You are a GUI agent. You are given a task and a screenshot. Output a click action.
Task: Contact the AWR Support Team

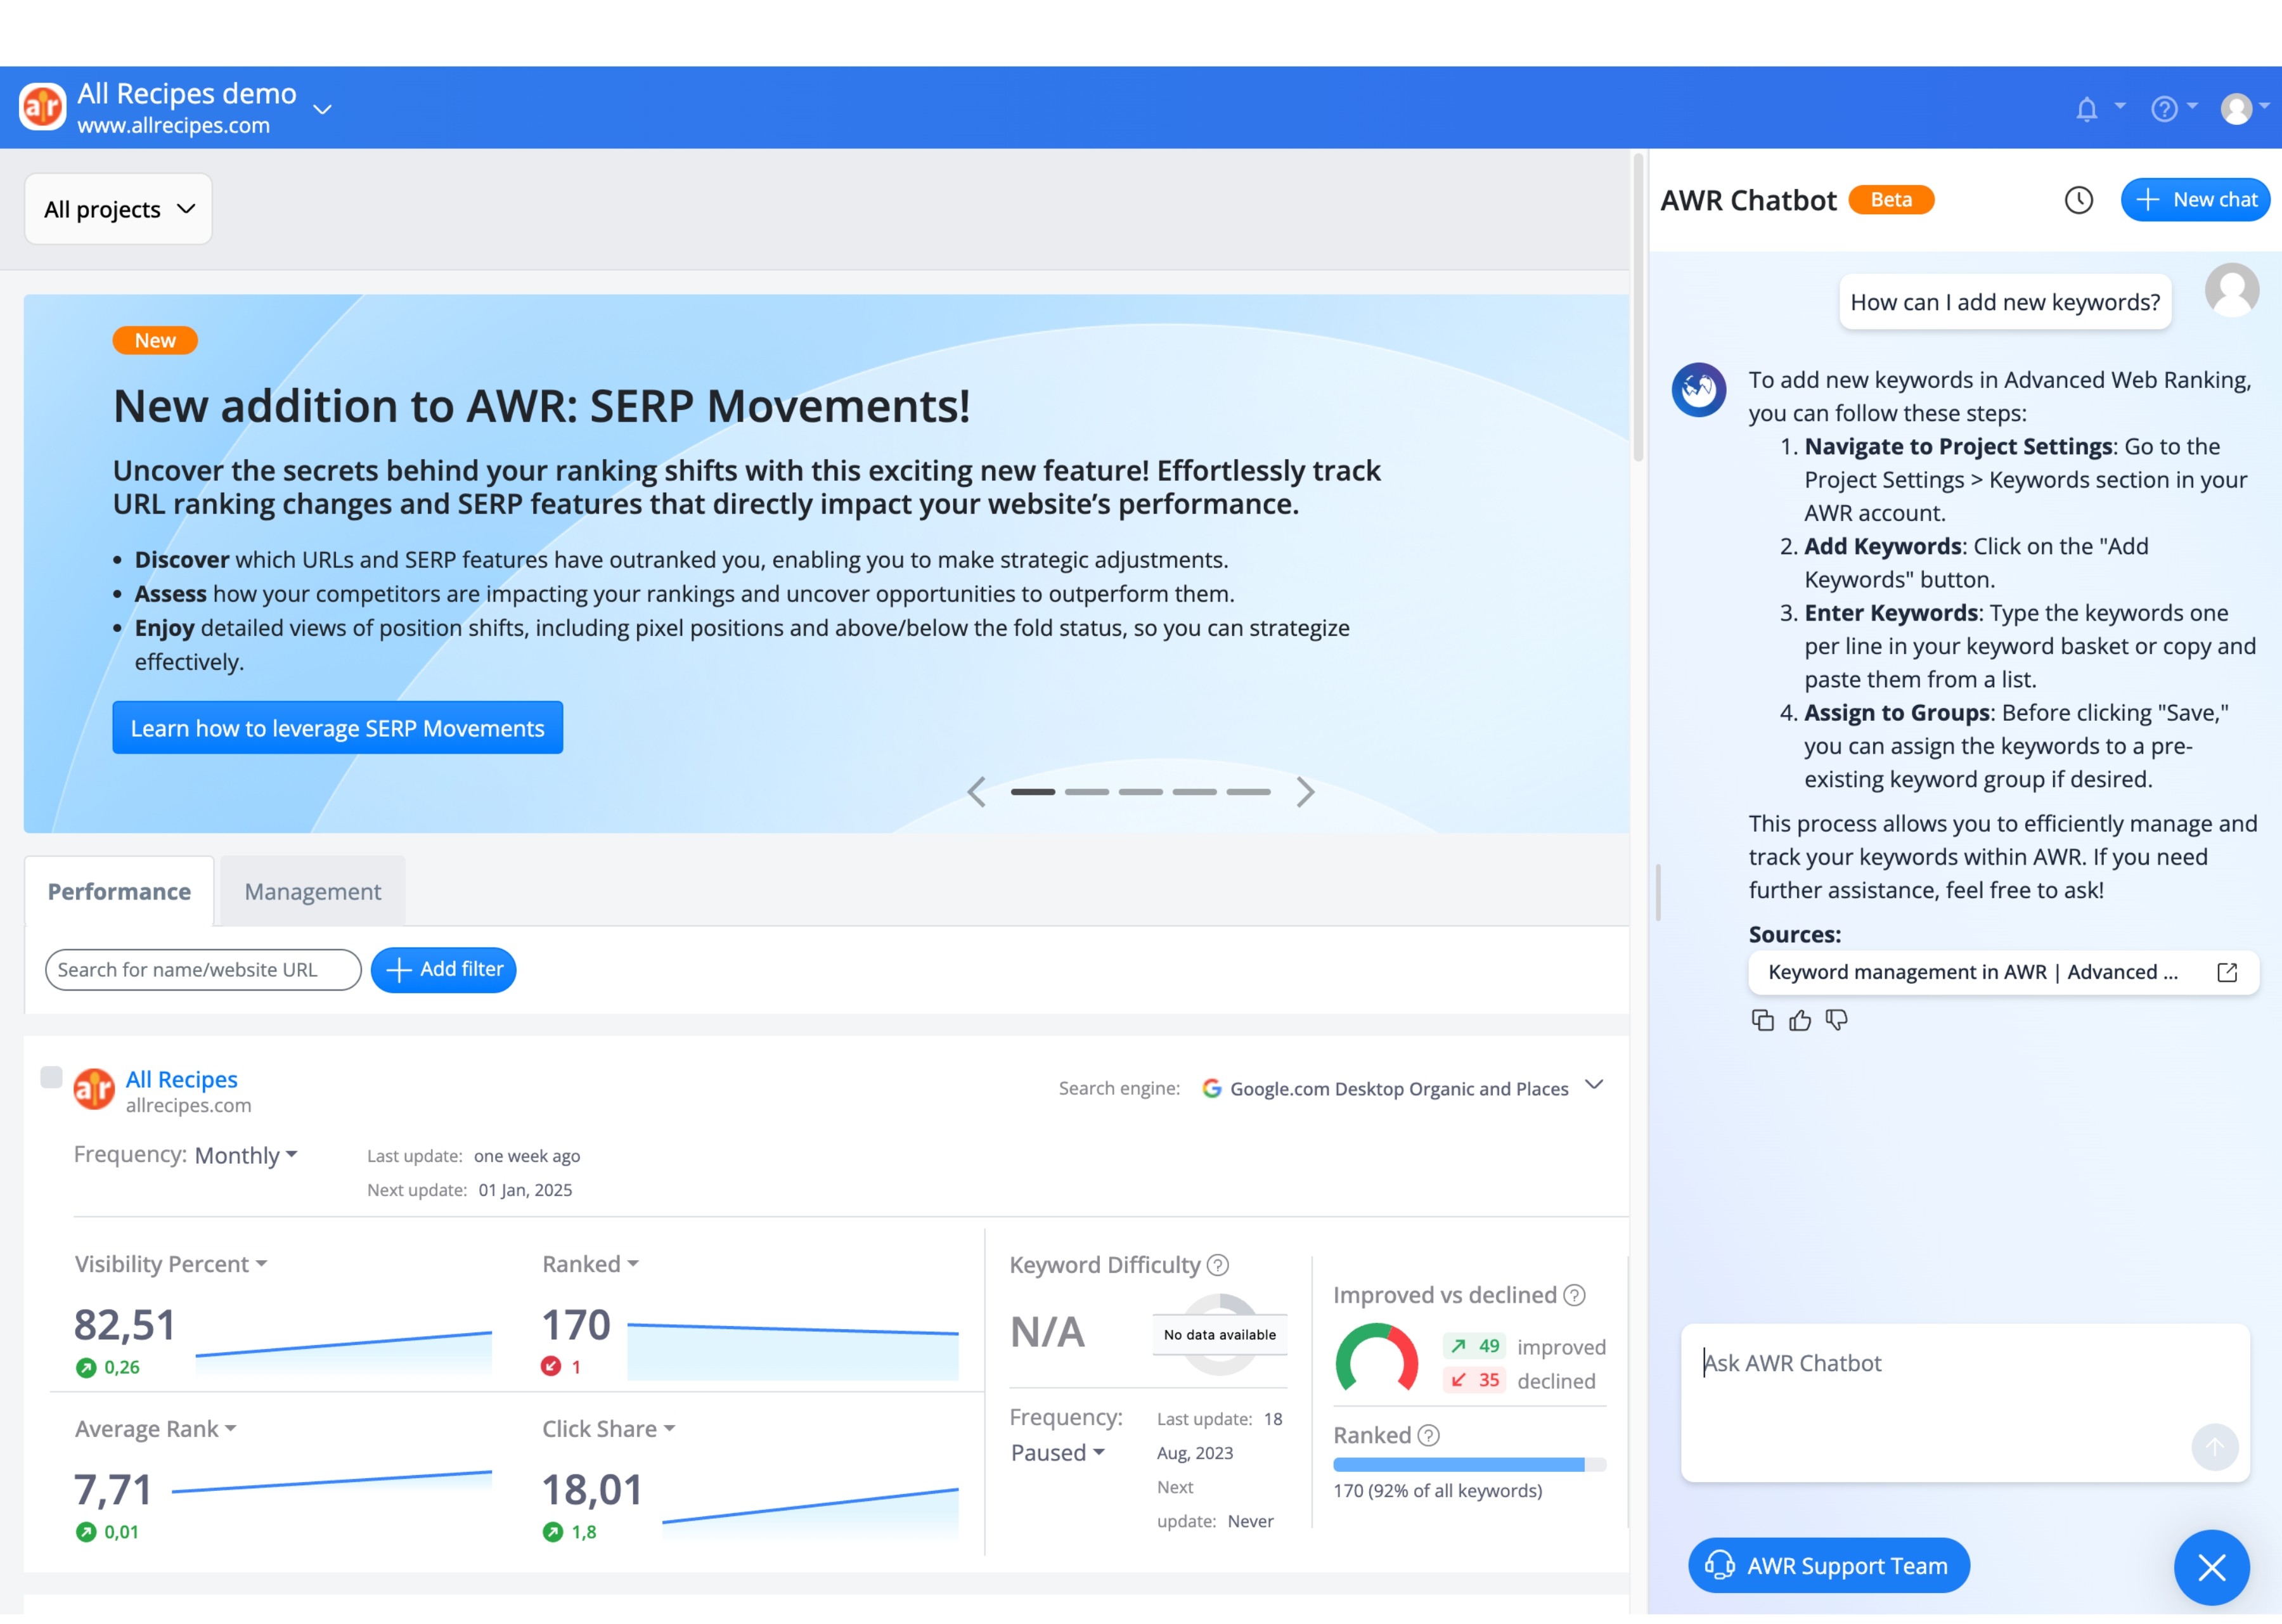[x=1829, y=1566]
